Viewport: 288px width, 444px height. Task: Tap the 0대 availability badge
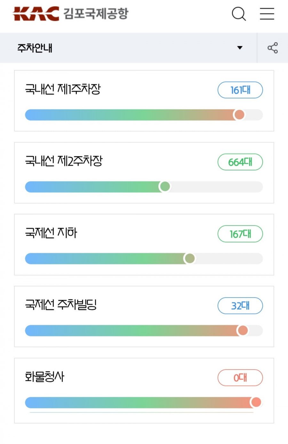click(240, 378)
